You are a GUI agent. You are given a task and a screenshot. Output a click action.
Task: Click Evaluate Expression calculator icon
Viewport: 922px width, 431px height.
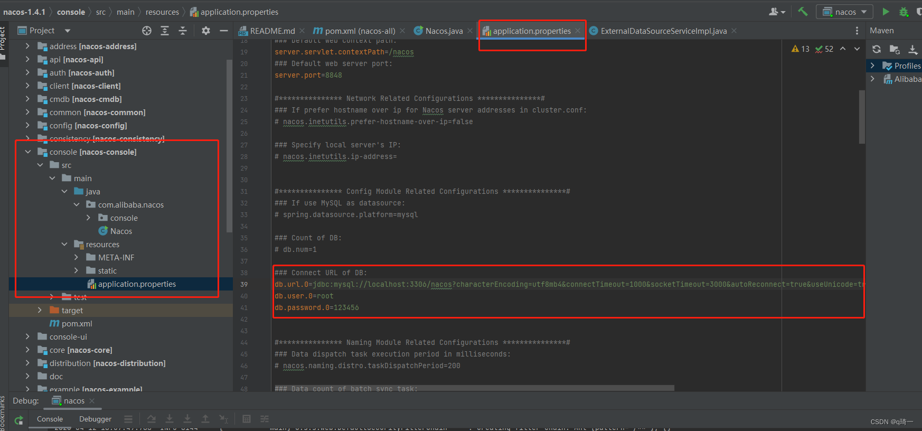[x=247, y=419]
